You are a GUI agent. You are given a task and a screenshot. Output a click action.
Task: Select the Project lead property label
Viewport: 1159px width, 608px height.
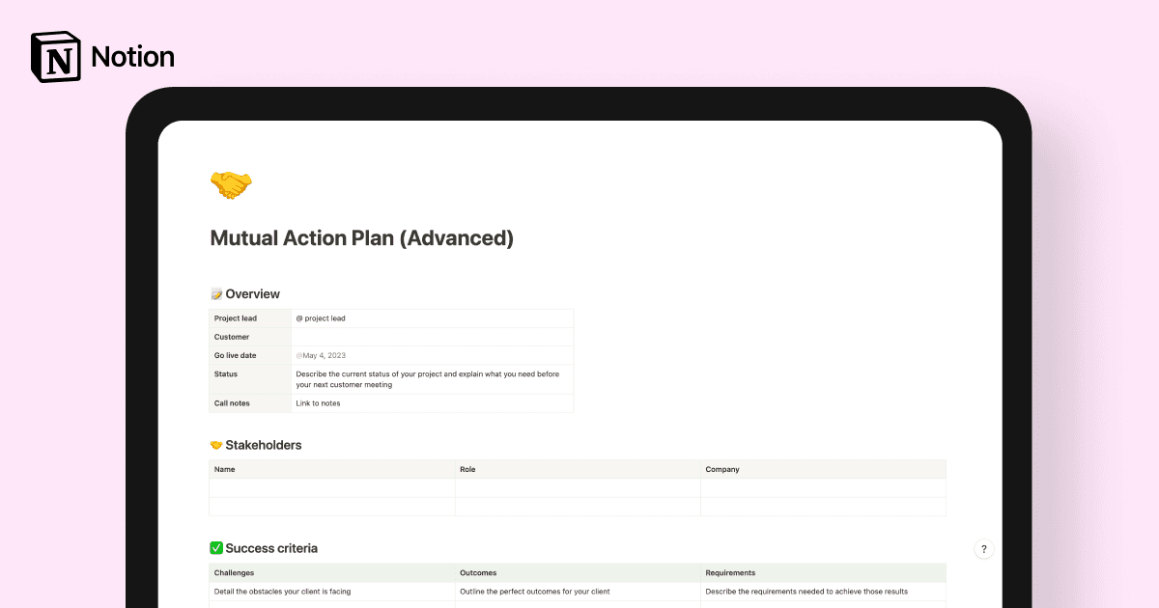point(236,318)
